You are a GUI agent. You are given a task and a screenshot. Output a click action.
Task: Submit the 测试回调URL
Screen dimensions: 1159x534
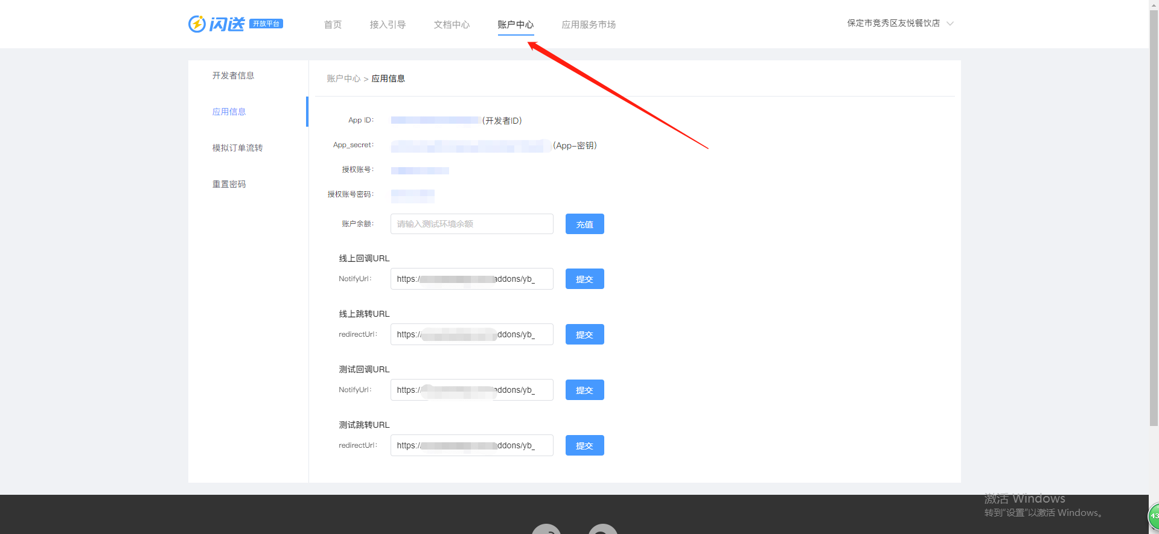point(585,390)
